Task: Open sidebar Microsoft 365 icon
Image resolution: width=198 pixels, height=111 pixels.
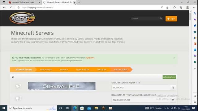Action: [195, 44]
